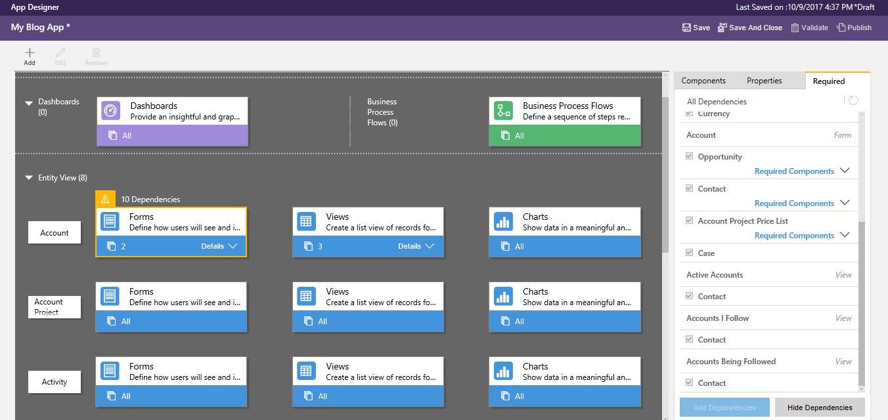Switch to the Components tab
The image size is (888, 420).
tap(703, 81)
